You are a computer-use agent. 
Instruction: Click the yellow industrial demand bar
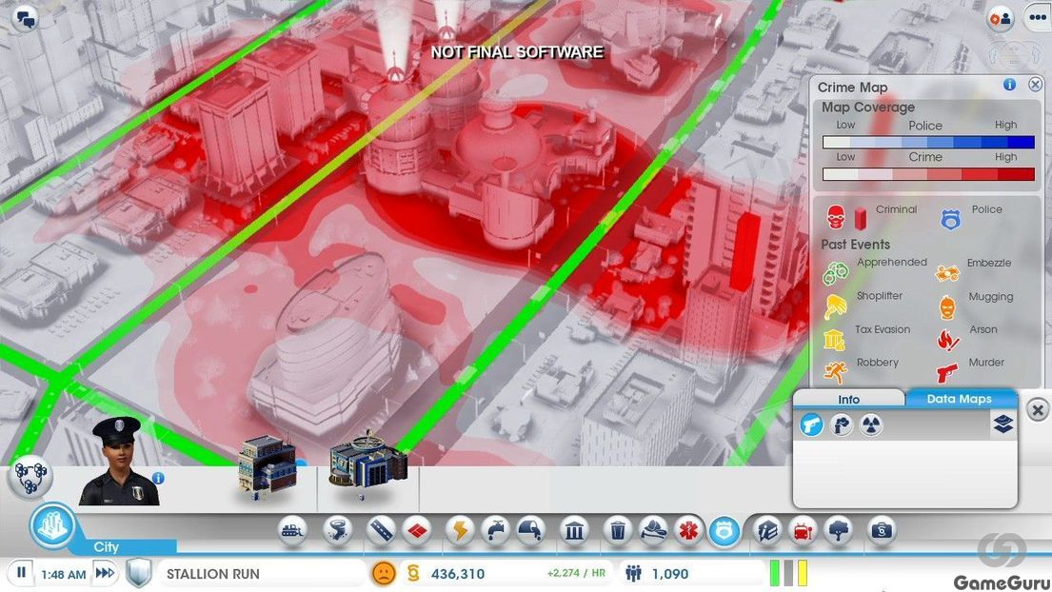coord(803,573)
